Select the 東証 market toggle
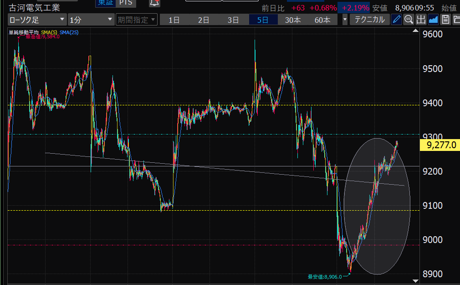The image size is (460, 285). click(105, 2)
